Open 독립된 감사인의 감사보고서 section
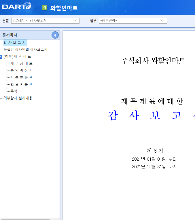The image size is (195, 220). pos(25,50)
